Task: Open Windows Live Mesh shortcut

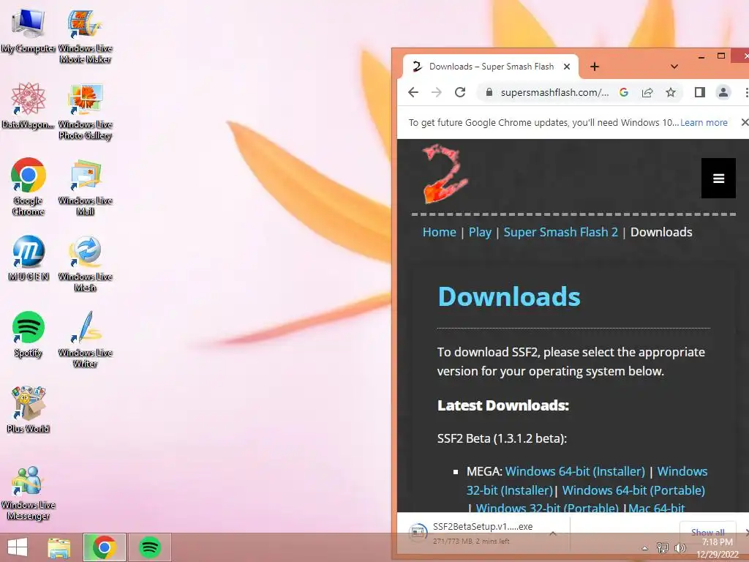Action: coord(85,263)
